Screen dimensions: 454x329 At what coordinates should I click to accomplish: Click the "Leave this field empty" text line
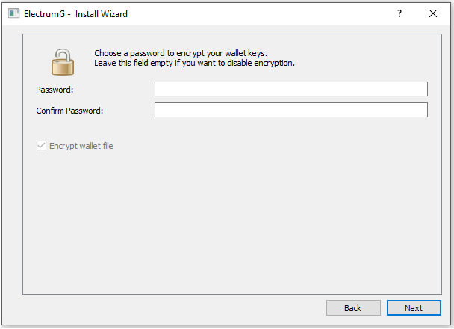(x=194, y=64)
